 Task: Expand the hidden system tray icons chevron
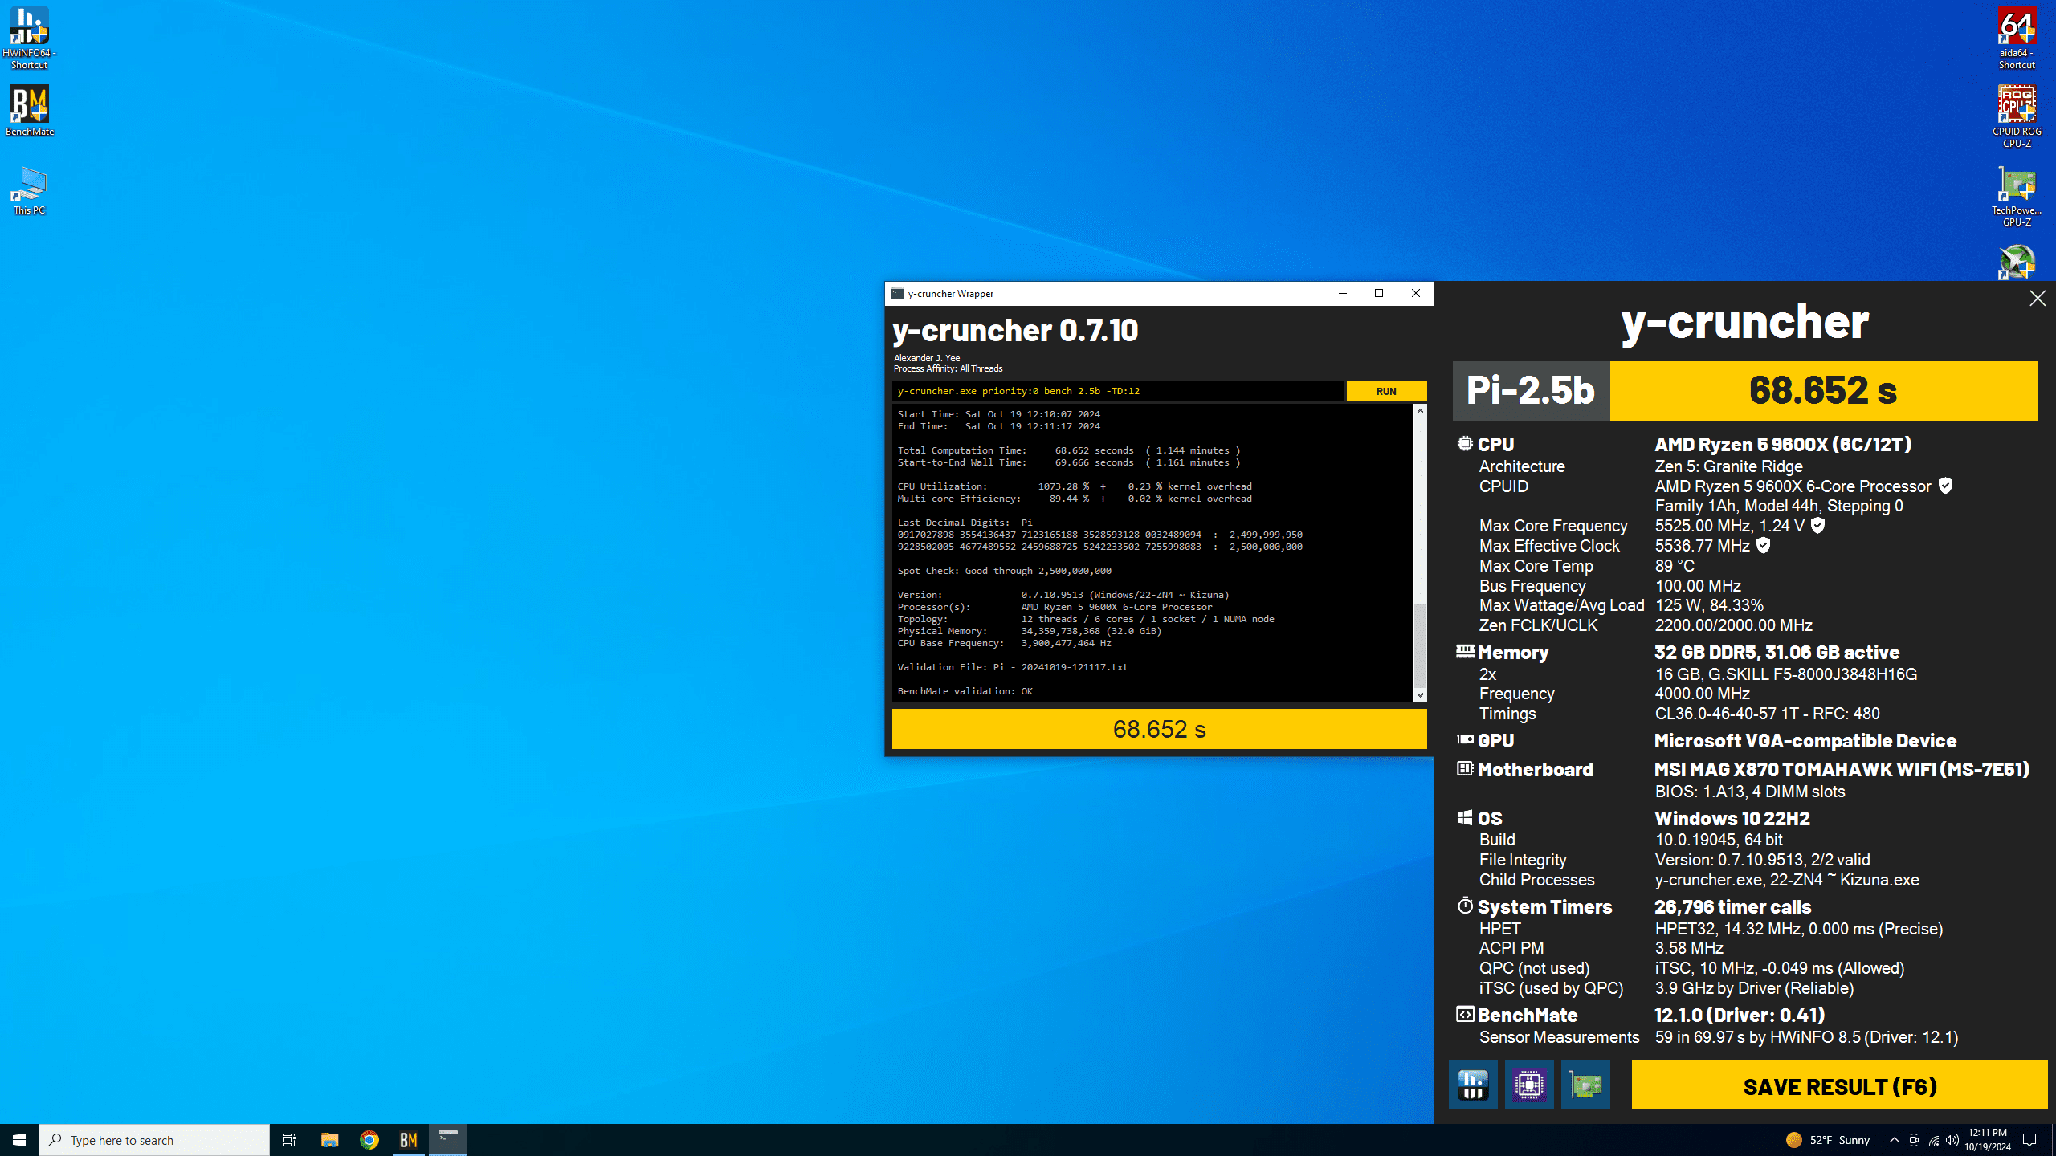coord(1894,1140)
